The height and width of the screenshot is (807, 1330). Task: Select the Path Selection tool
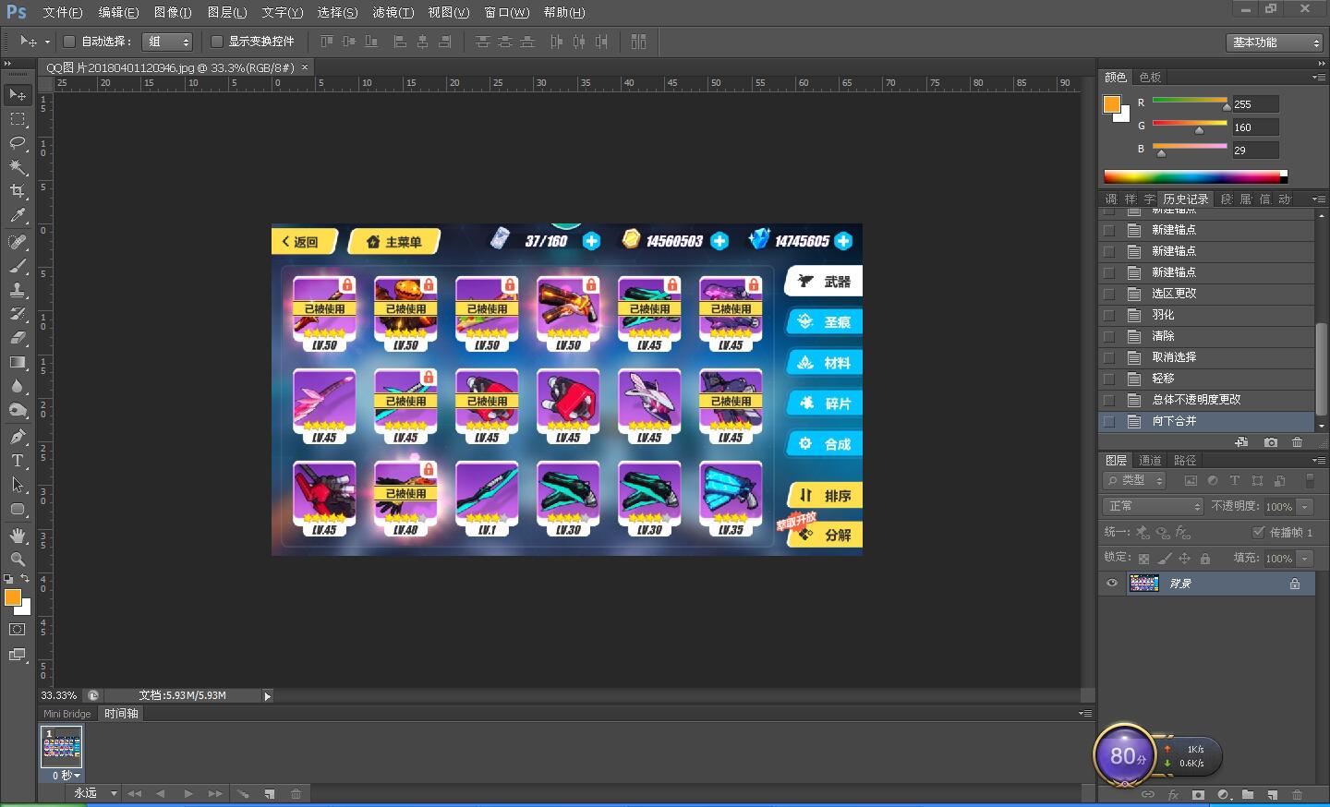click(18, 484)
